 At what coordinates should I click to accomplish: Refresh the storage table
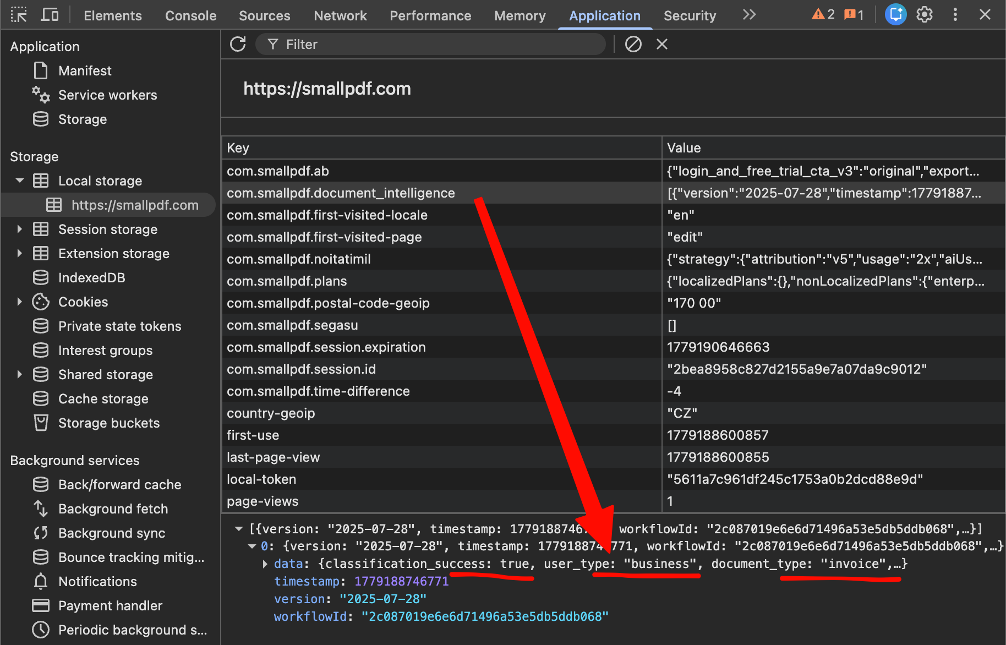[238, 44]
